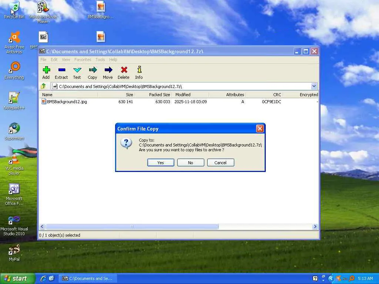Open the Windows start menu

point(17,278)
